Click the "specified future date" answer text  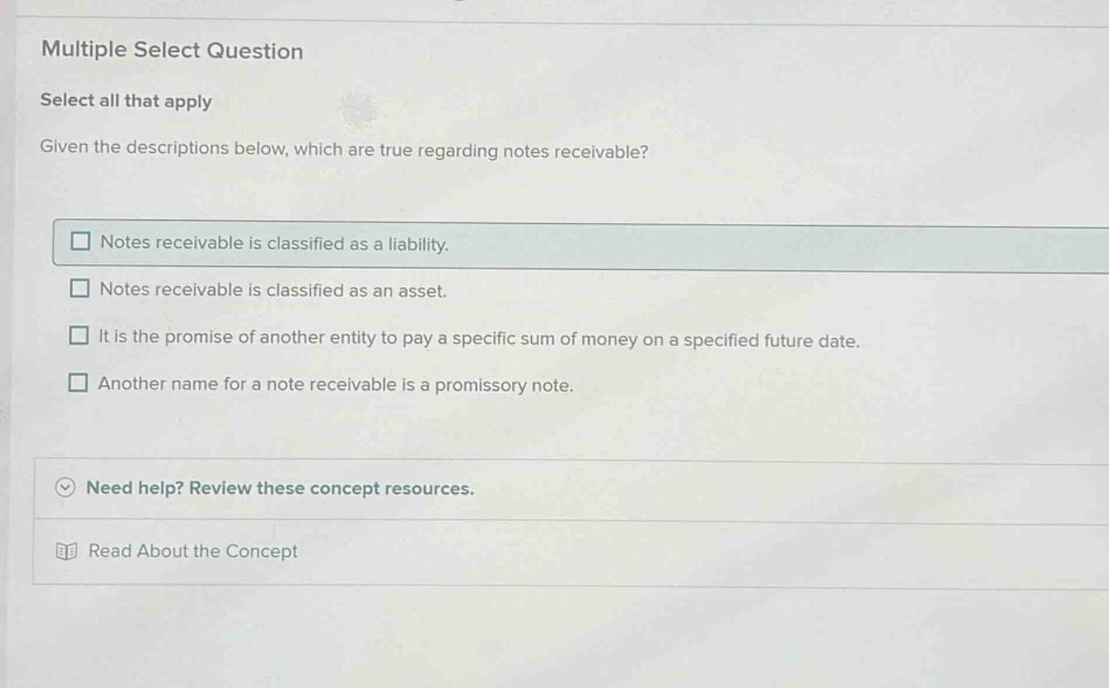pyautogui.click(x=479, y=340)
